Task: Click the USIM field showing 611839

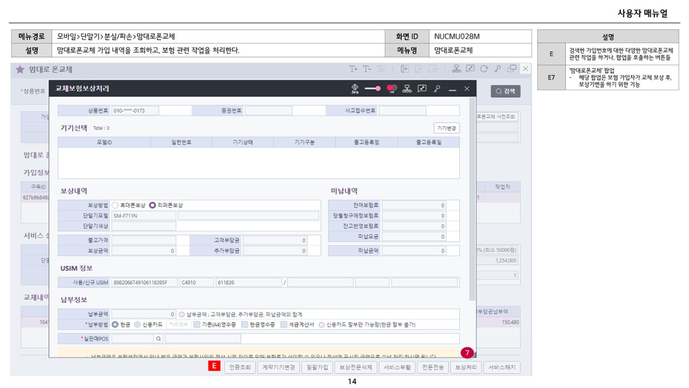Action: 249,283
